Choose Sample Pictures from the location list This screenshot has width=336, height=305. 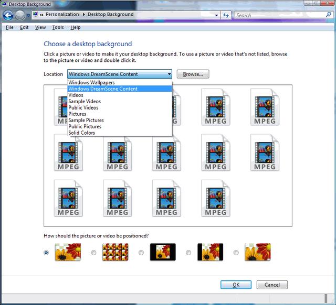click(120, 120)
